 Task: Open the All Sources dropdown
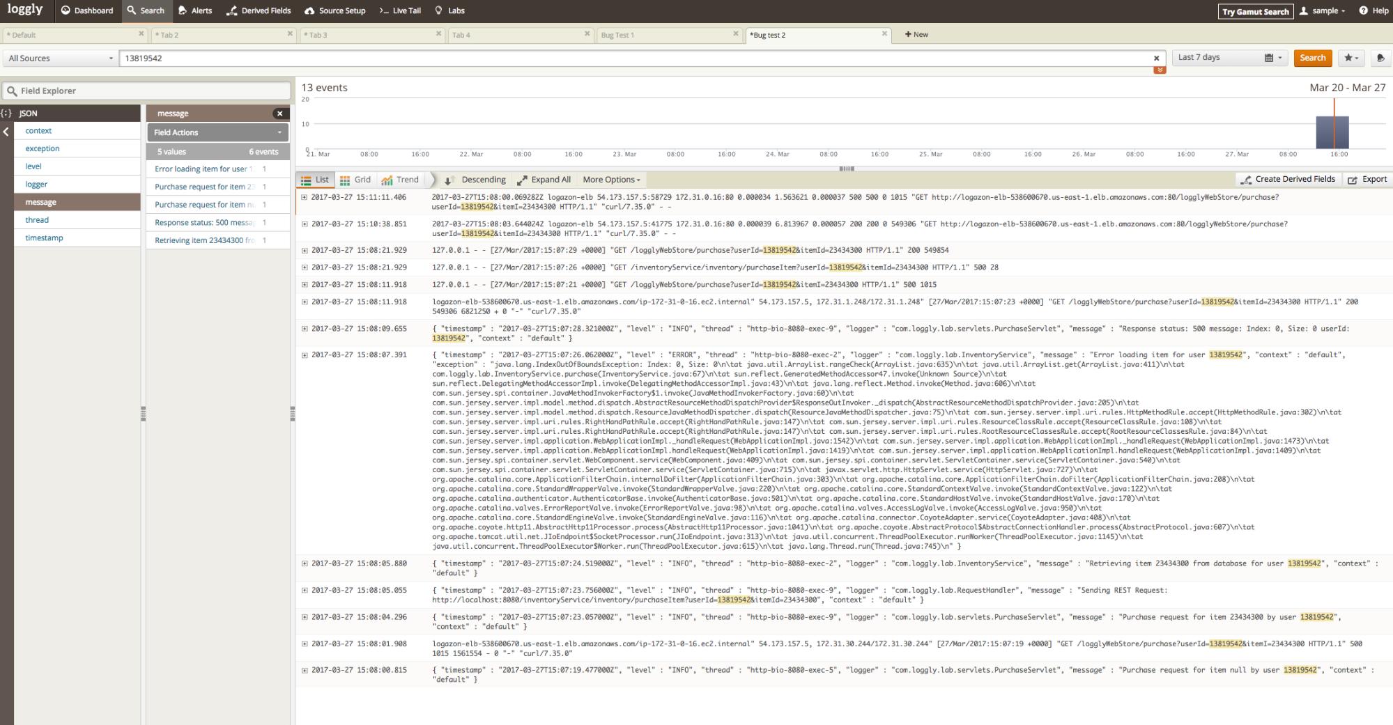click(60, 59)
